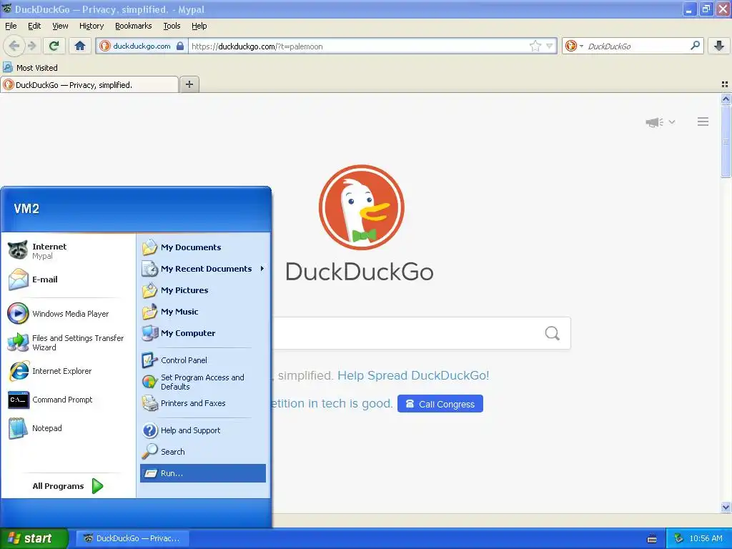
Task: Open the Bookmarks menu
Action: coord(133,26)
